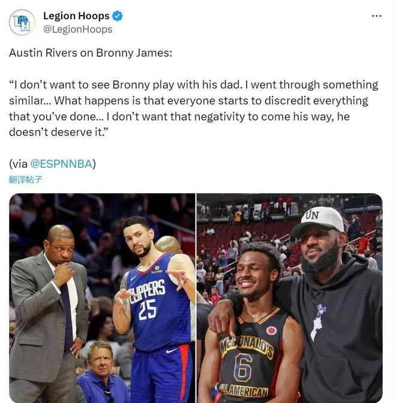Open the three-dot more options menu

click(376, 16)
